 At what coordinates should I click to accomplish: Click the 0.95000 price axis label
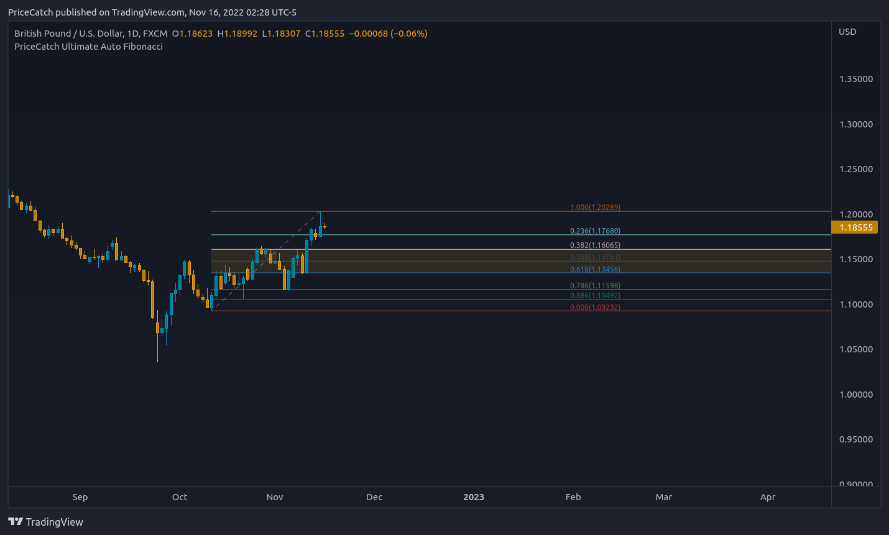click(856, 439)
